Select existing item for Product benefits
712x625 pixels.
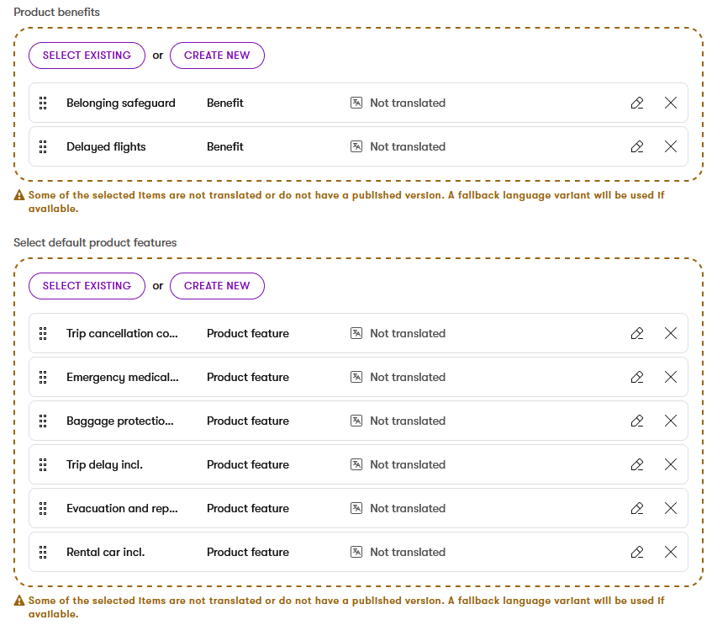pyautogui.click(x=87, y=56)
